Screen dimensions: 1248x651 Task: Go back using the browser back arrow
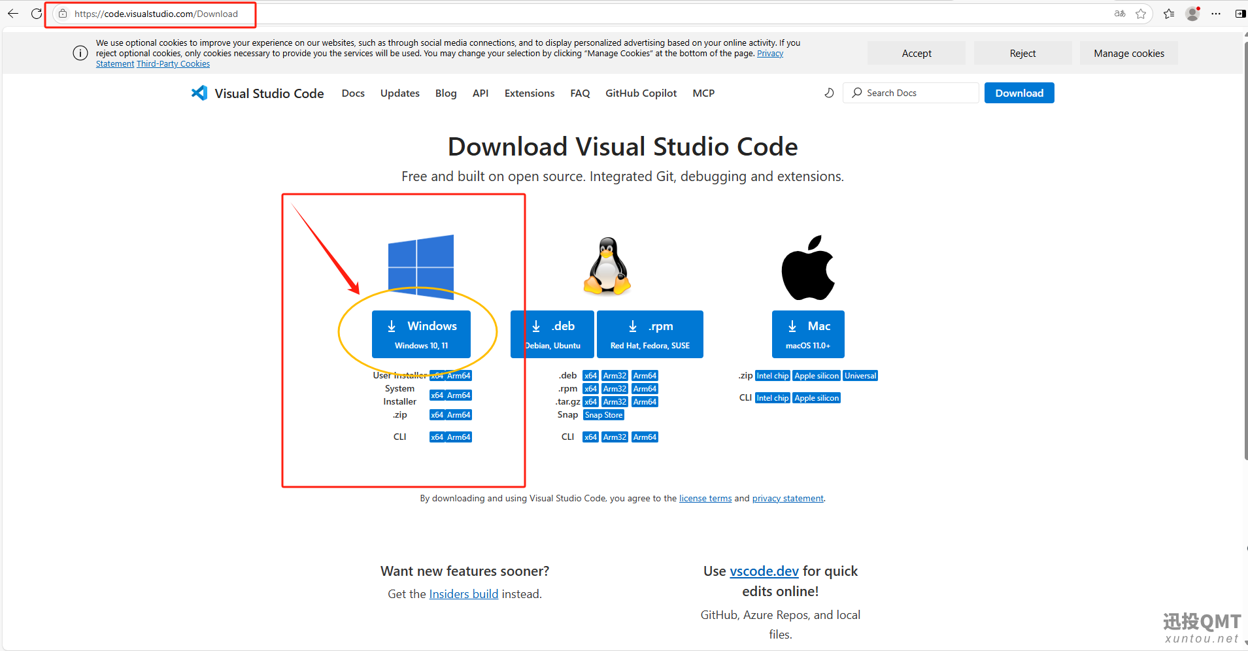[12, 14]
